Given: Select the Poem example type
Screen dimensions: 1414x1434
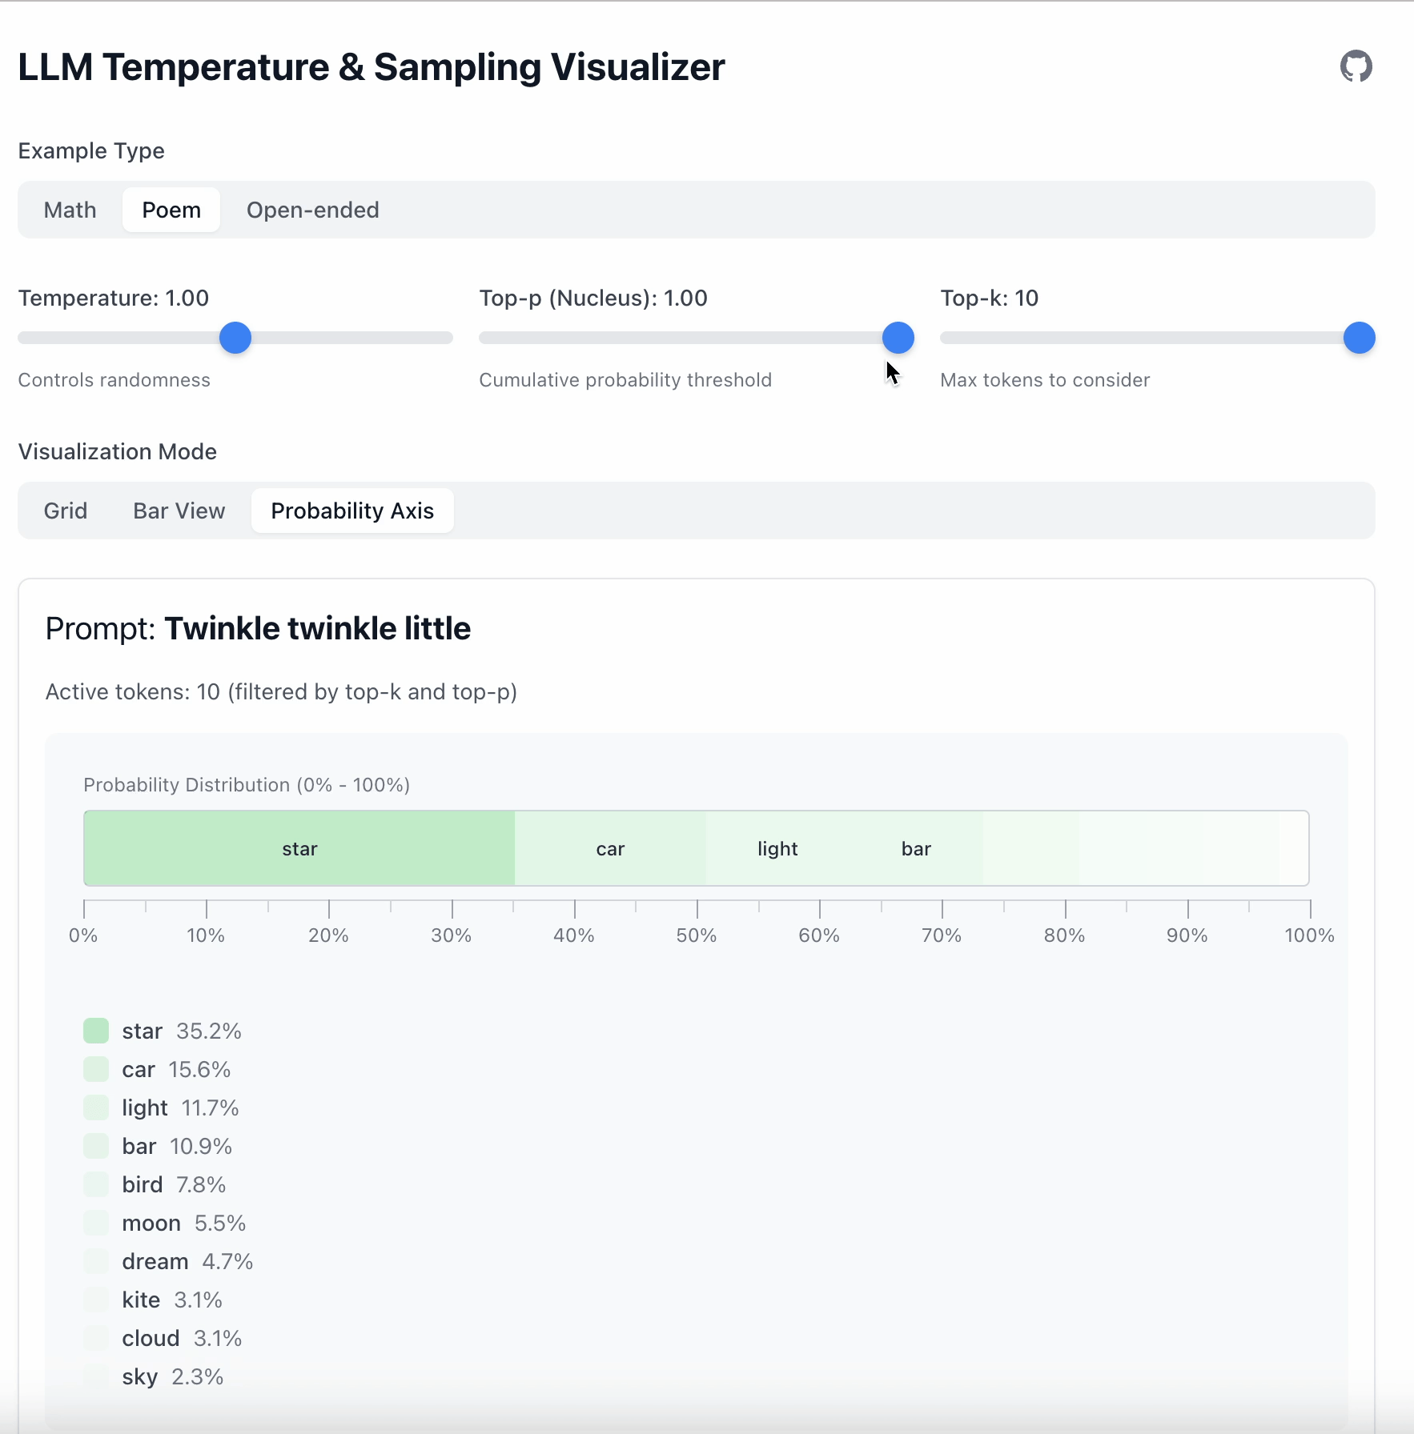Looking at the screenshot, I should [x=171, y=210].
